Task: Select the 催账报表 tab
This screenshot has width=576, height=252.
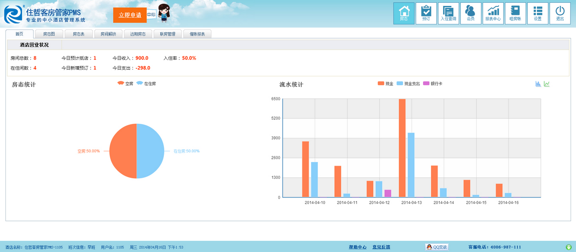Action: 197,34
